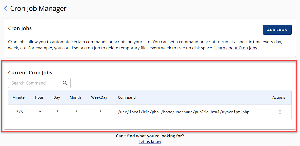Click the Command column header

(127, 97)
